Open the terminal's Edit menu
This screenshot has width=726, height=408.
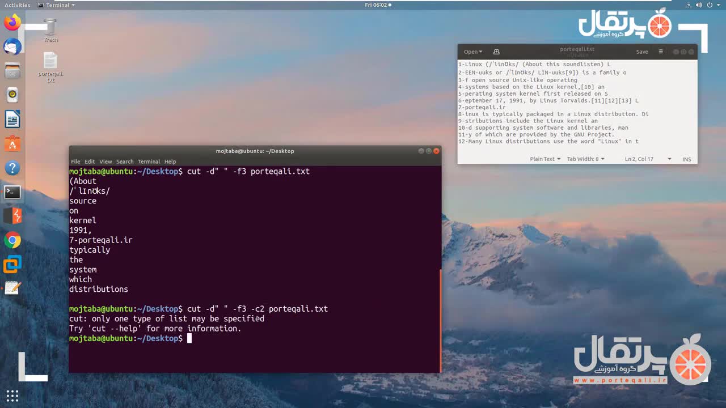click(x=90, y=161)
